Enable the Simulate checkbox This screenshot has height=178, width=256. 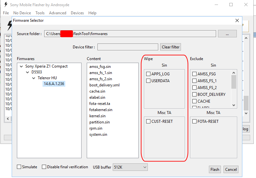coord(19,167)
